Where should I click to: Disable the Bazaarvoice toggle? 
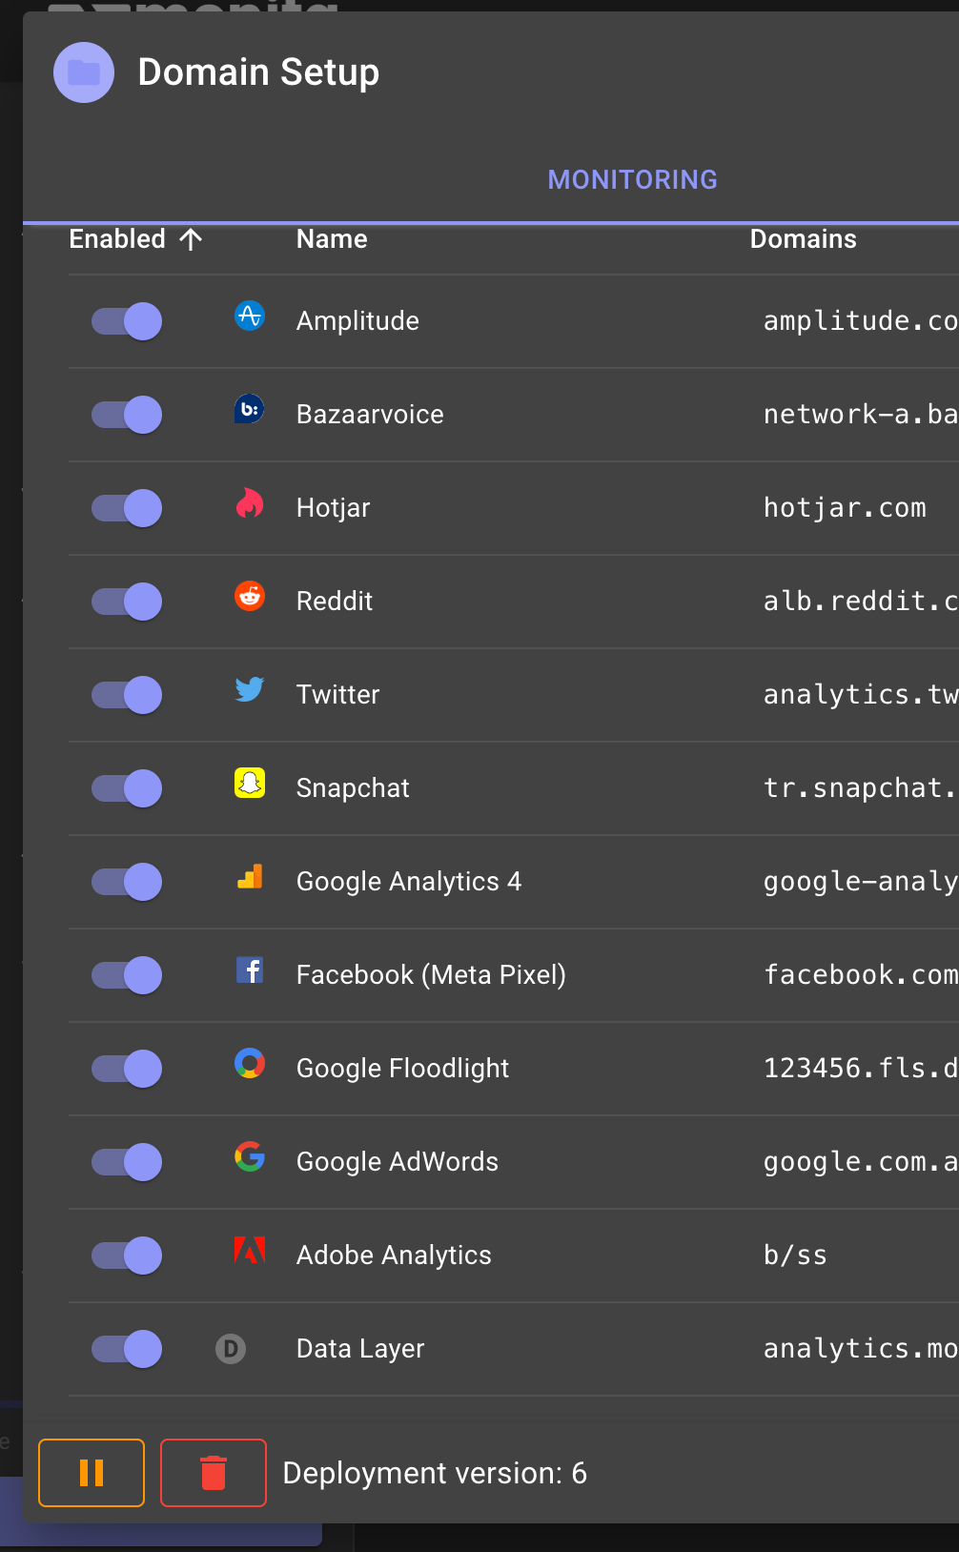pos(127,415)
